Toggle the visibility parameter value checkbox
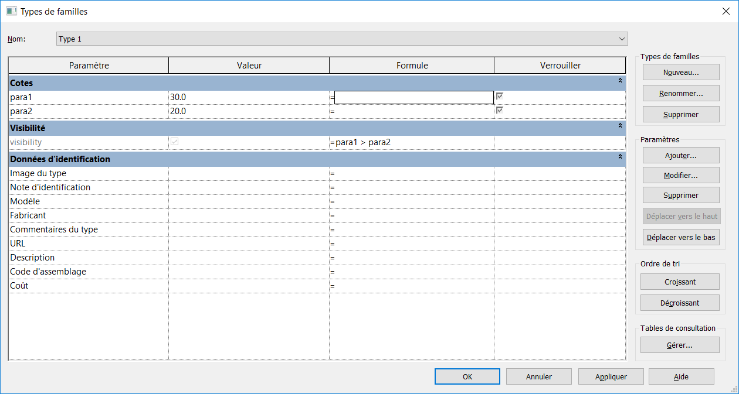The width and height of the screenshot is (739, 394). [x=174, y=142]
